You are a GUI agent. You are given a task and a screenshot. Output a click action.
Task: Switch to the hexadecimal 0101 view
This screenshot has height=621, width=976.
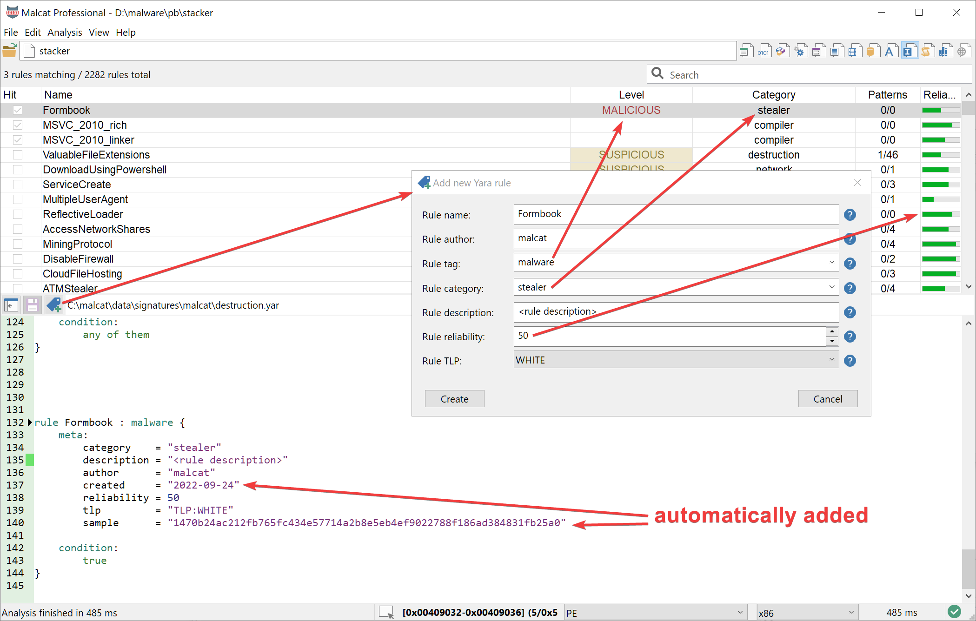[764, 51]
